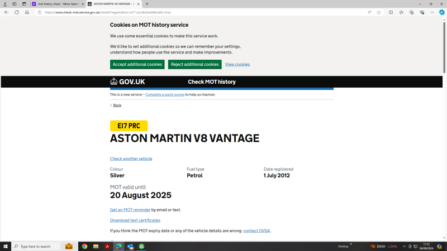Viewport: 447px width, 251px height.
Task: Open Adobe Acrobat from taskbar
Action: tap(107, 247)
